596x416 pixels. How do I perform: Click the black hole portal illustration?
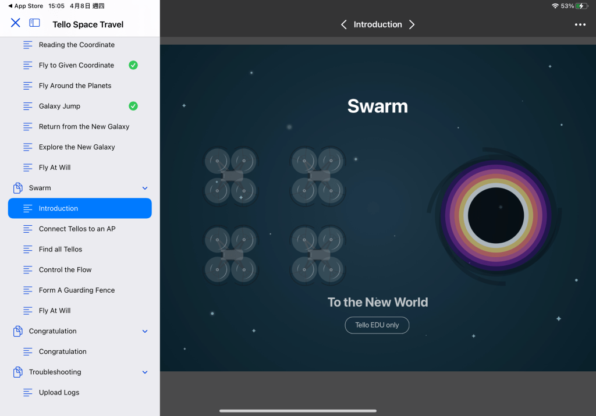click(496, 215)
